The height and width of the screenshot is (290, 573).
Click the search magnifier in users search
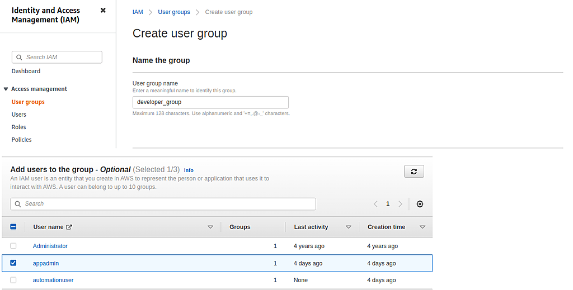pyautogui.click(x=18, y=204)
